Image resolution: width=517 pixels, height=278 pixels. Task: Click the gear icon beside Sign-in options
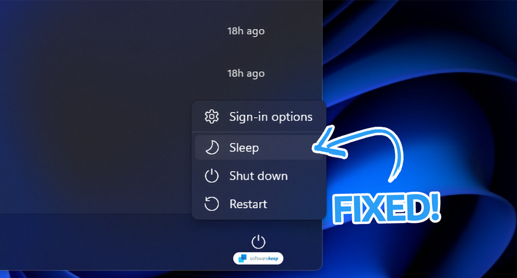point(212,117)
